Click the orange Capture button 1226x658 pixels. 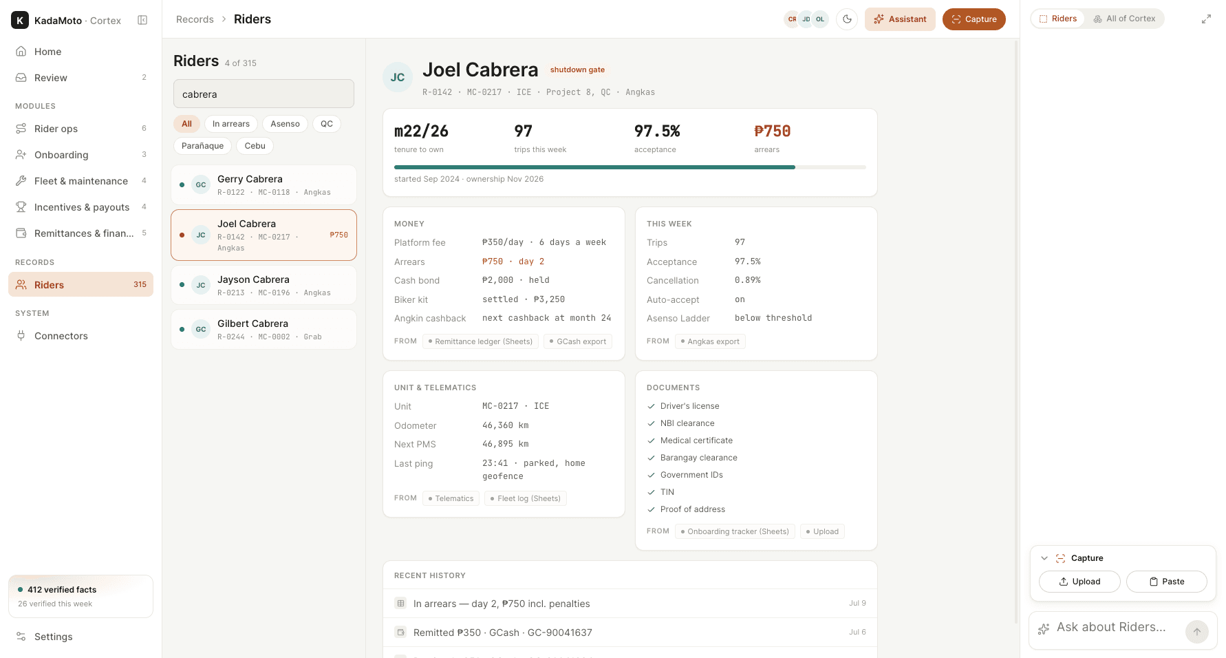(974, 19)
